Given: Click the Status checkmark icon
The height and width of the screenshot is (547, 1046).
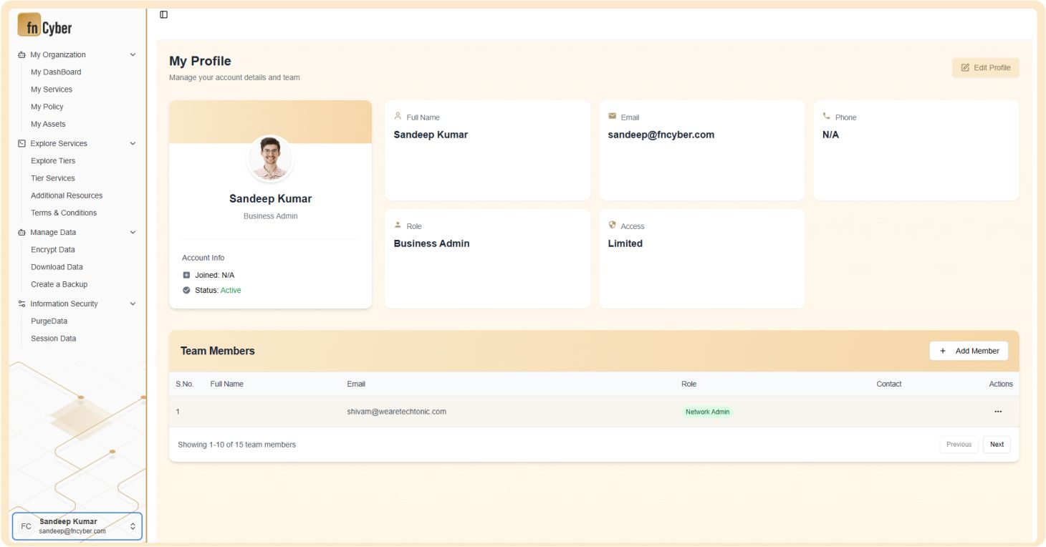Looking at the screenshot, I should 186,291.
